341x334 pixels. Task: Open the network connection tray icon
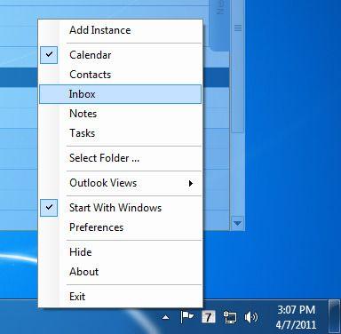(x=230, y=317)
